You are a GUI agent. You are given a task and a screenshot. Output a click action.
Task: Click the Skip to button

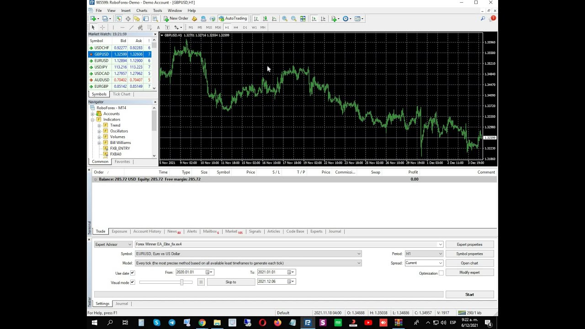pyautogui.click(x=231, y=282)
